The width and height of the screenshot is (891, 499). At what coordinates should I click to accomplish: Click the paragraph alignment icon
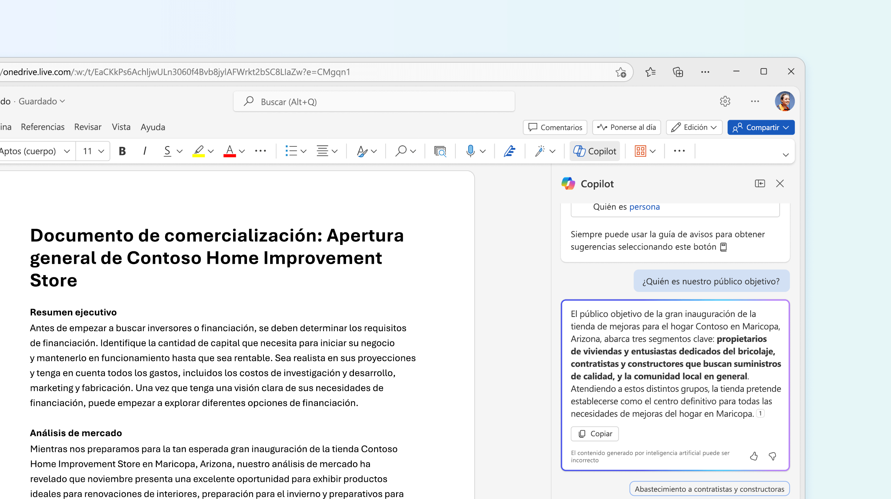pos(323,151)
